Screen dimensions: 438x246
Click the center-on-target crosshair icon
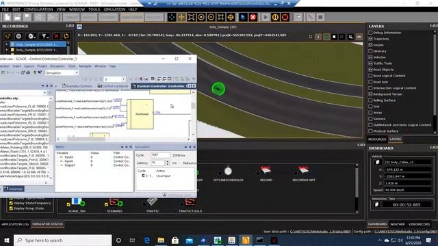click(231, 17)
